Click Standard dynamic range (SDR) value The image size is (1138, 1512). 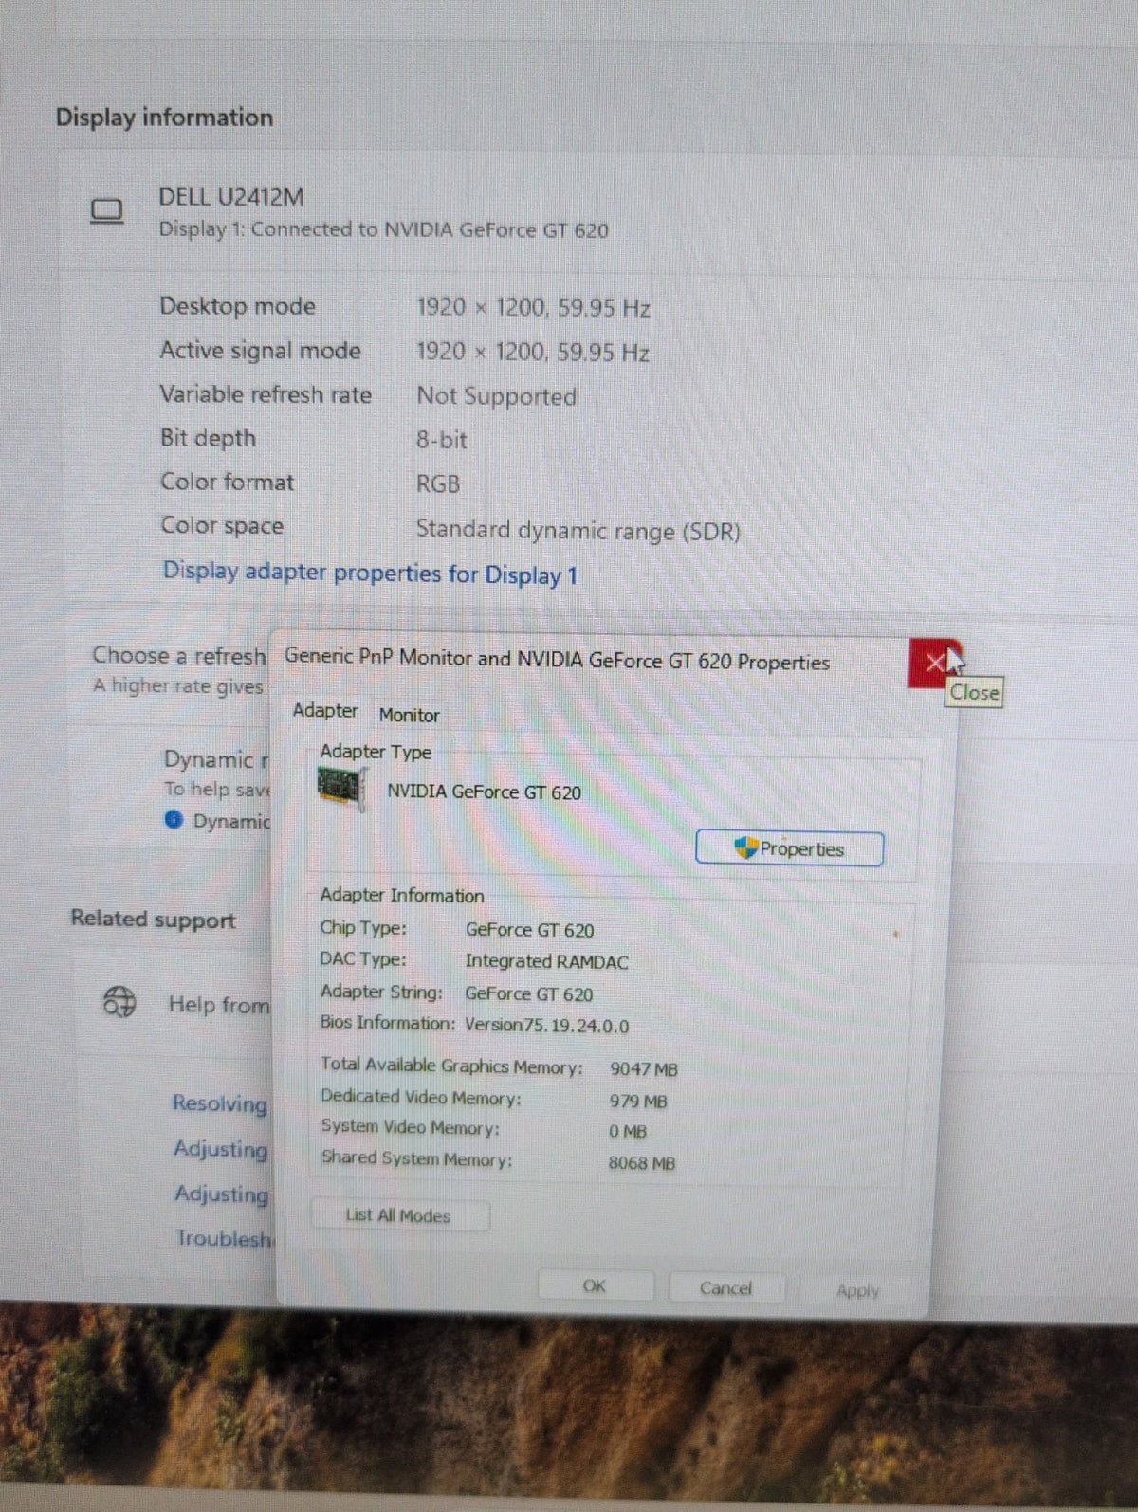[x=578, y=530]
